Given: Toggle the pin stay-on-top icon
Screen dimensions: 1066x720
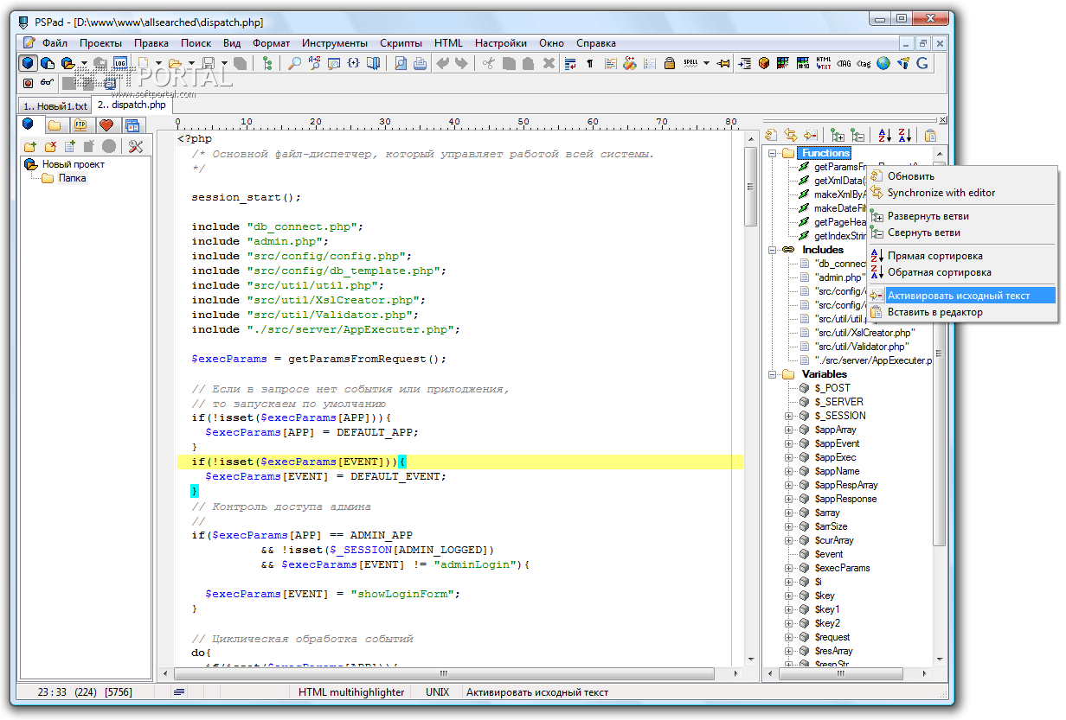Looking at the screenshot, I should pos(723,63).
